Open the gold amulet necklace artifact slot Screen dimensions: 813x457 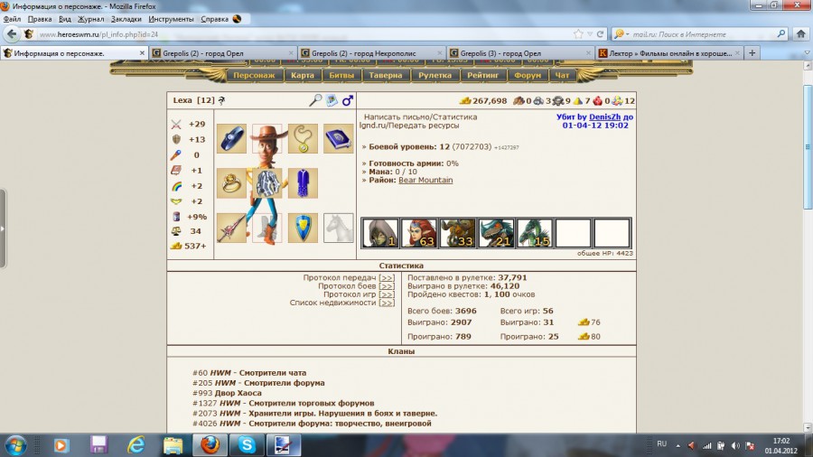303,138
